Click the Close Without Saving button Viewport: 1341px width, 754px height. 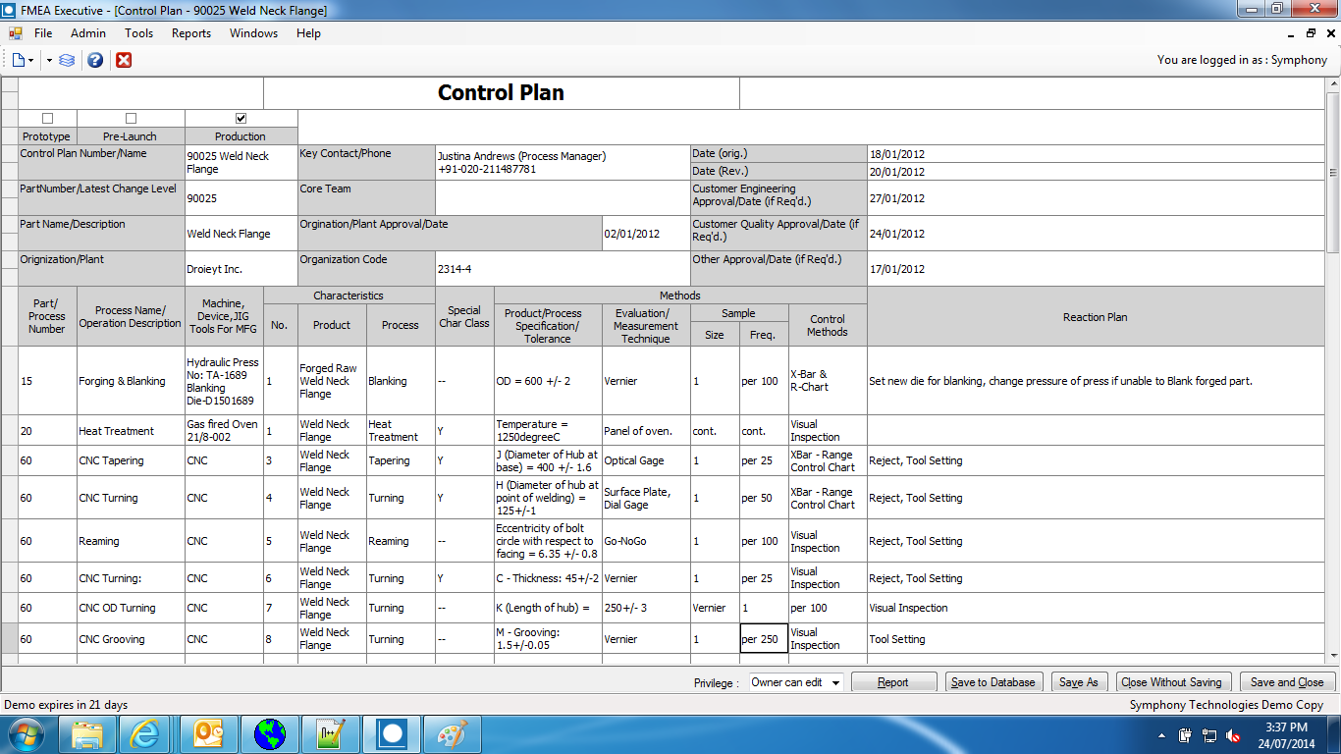click(x=1171, y=682)
